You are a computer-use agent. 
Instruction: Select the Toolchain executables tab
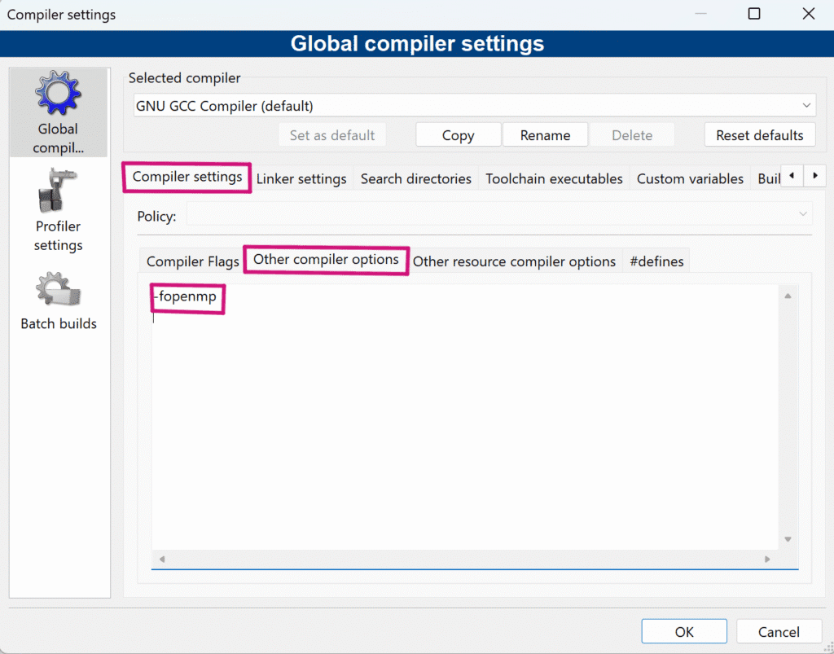coord(554,178)
